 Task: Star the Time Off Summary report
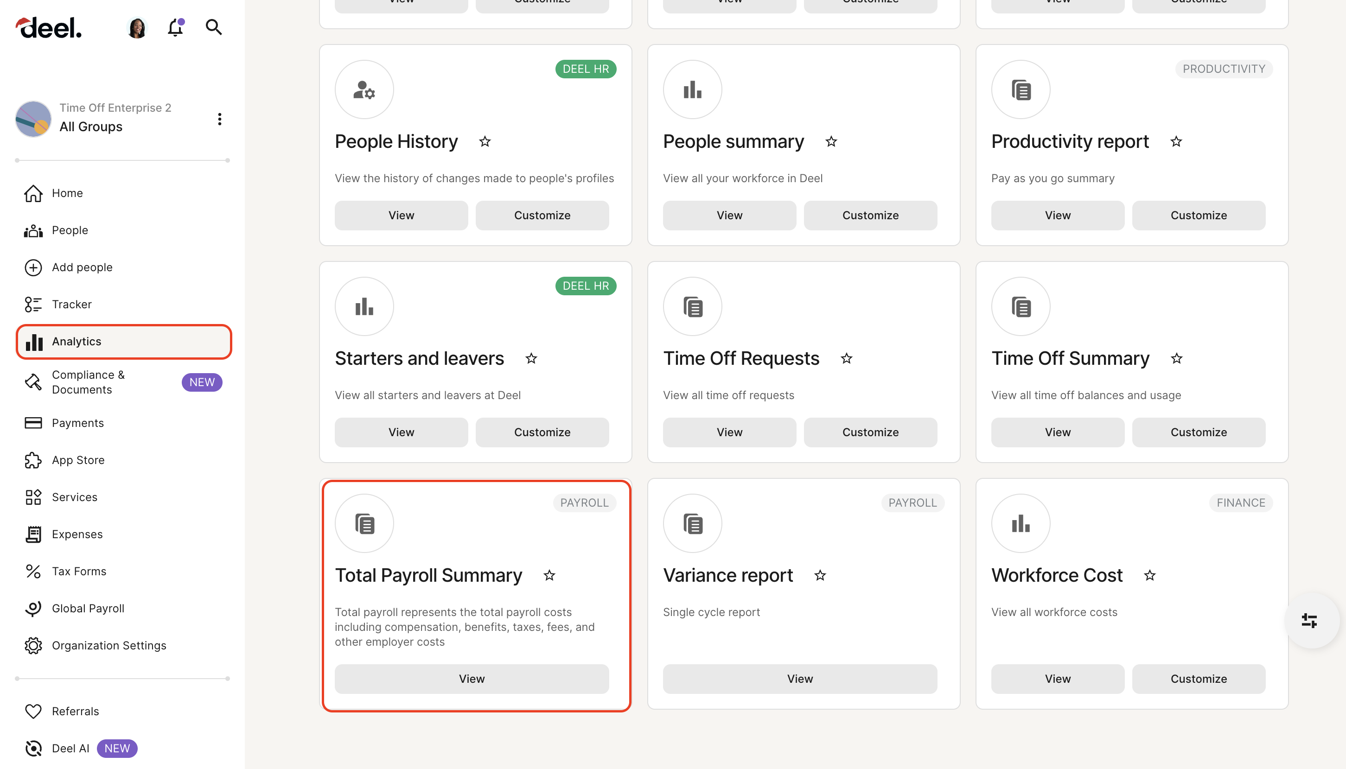tap(1176, 358)
